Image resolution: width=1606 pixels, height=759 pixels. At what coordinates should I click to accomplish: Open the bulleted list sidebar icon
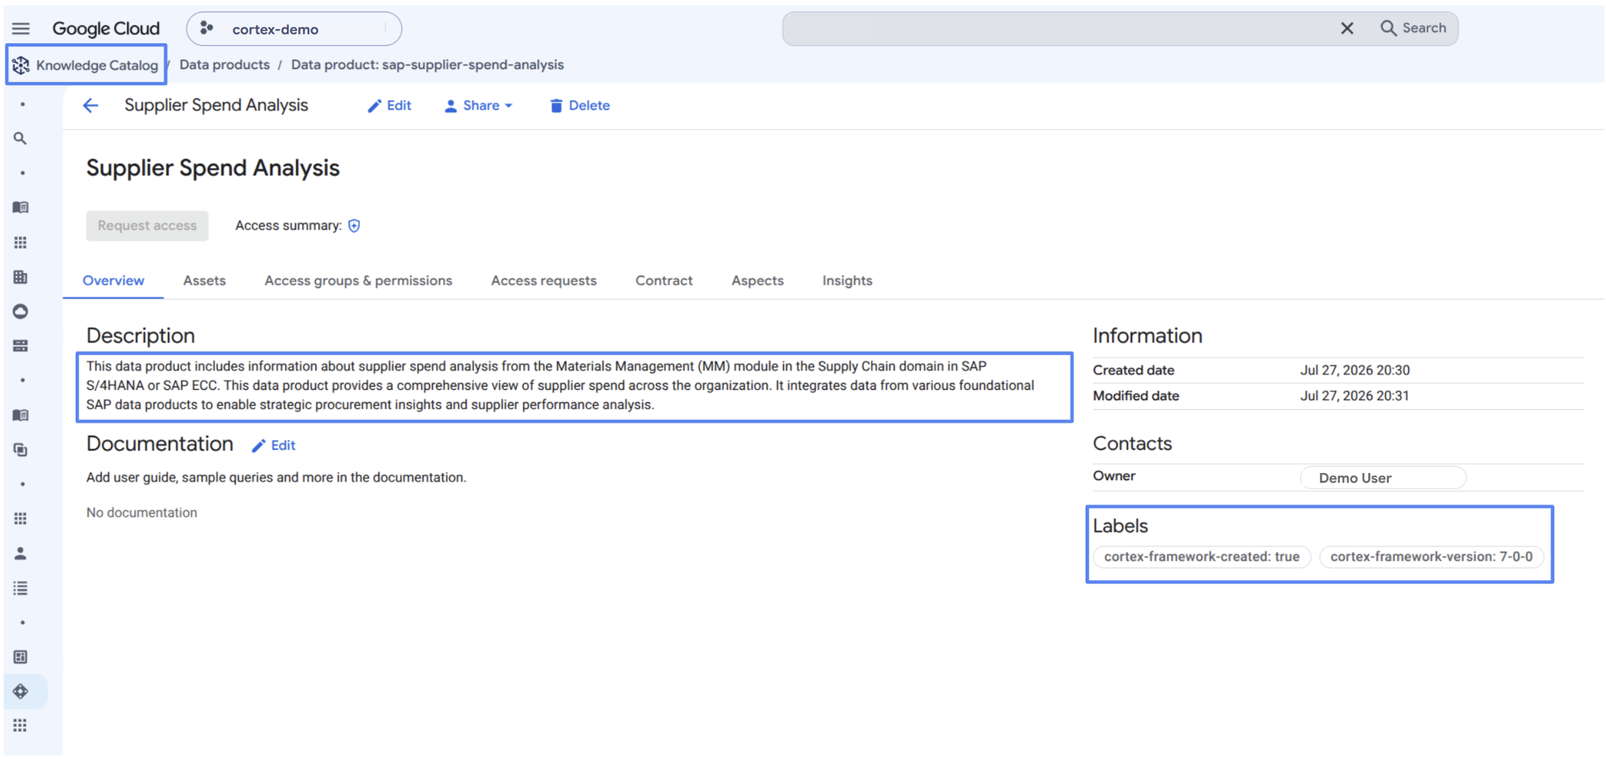click(21, 588)
